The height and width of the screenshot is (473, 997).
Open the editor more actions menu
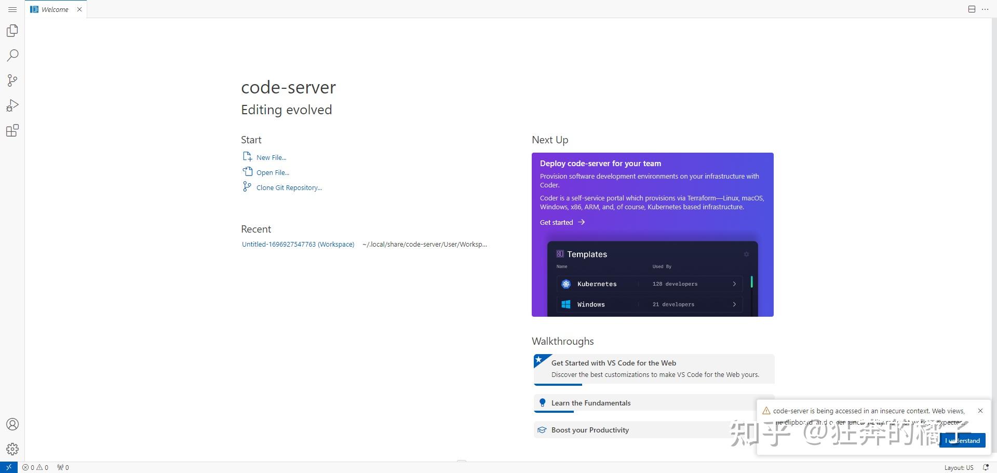click(x=985, y=9)
